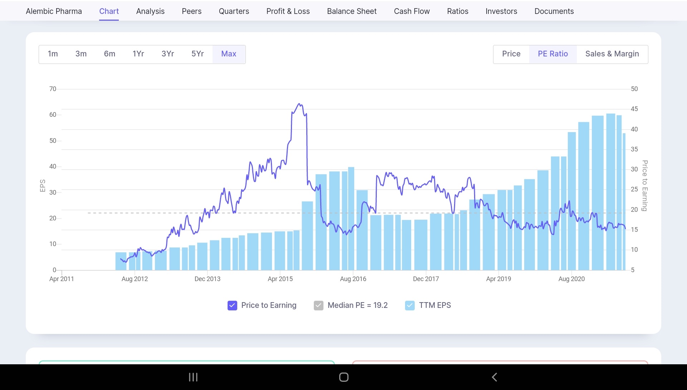The width and height of the screenshot is (687, 390).
Task: Toggle the Median PE checkbox
Action: (318, 305)
